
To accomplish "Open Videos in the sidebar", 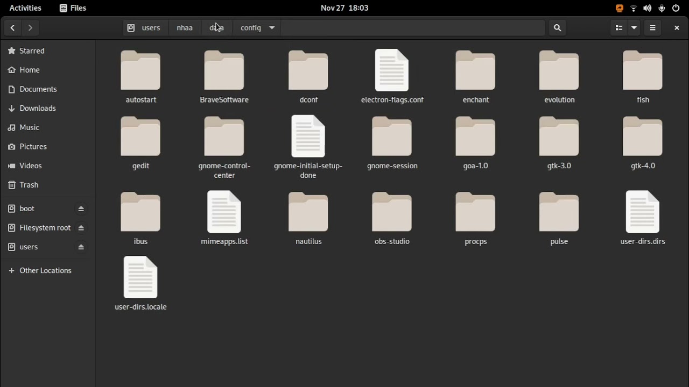I will click(48, 166).
